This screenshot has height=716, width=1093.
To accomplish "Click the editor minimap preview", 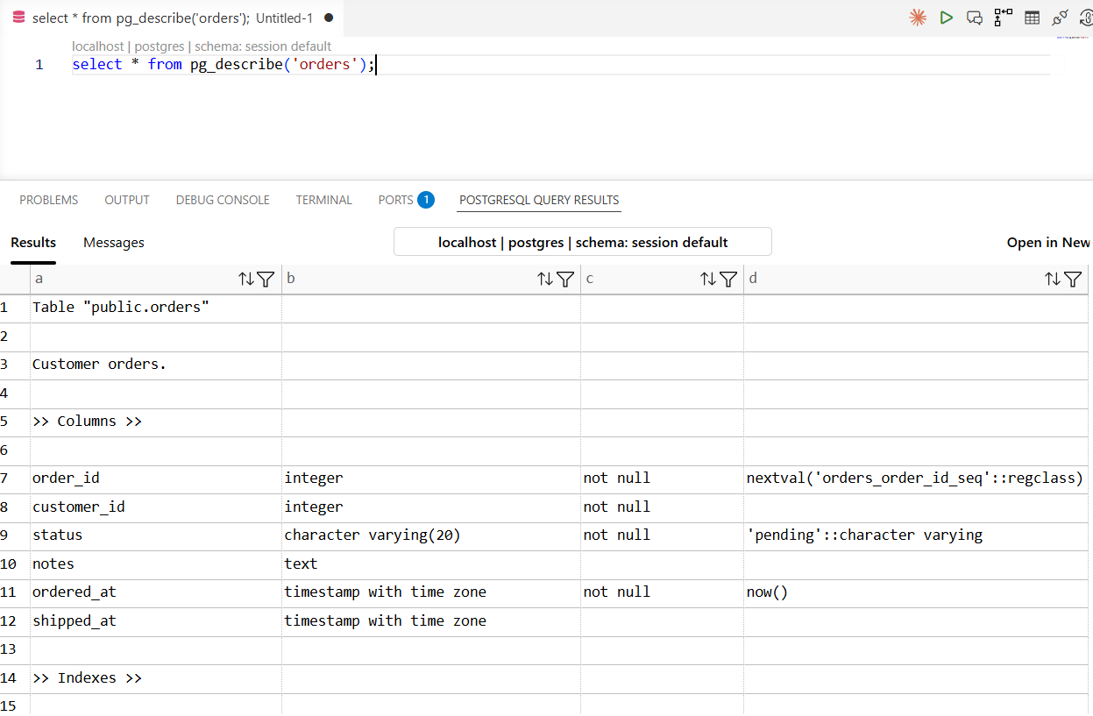I will pos(1074,38).
